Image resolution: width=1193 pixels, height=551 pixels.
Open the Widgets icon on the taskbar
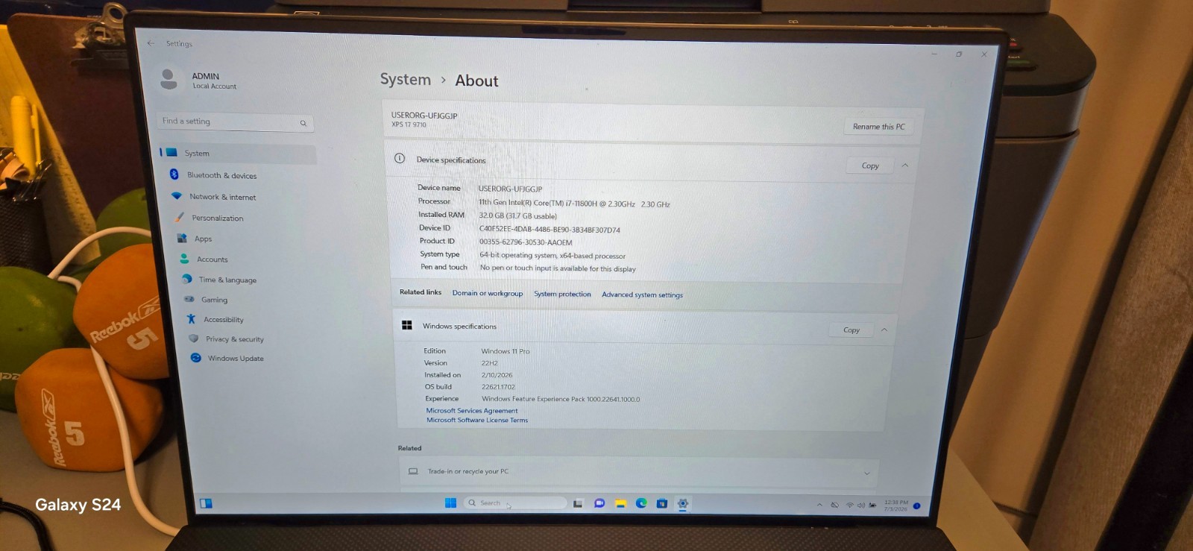click(x=207, y=503)
